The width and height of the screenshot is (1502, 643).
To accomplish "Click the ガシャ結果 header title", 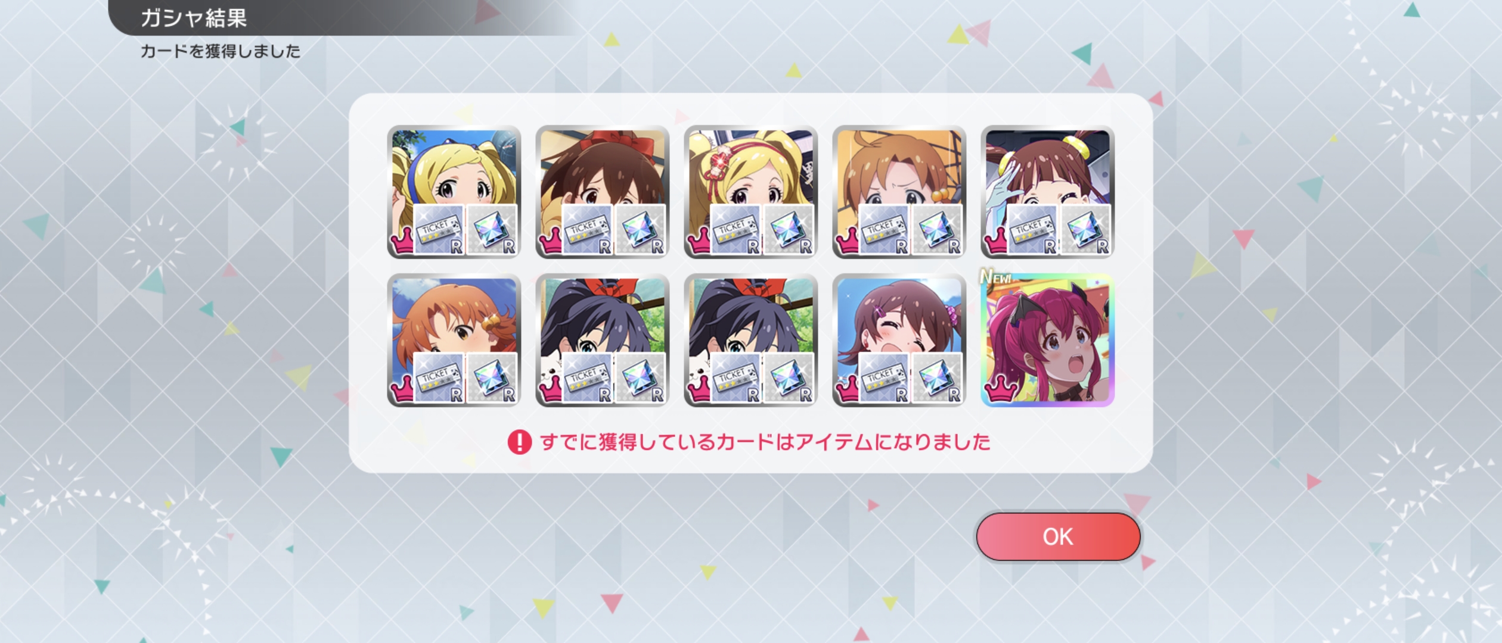I will 194,18.
